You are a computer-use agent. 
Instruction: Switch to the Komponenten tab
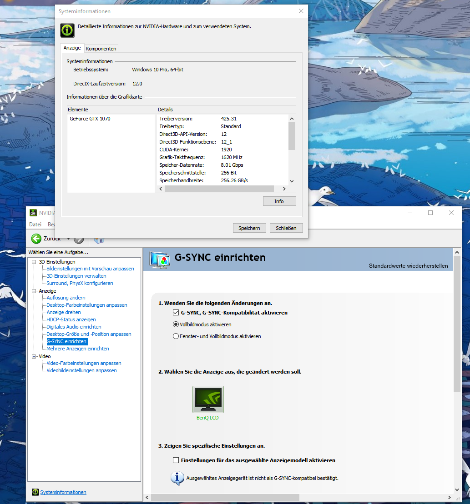coord(101,49)
